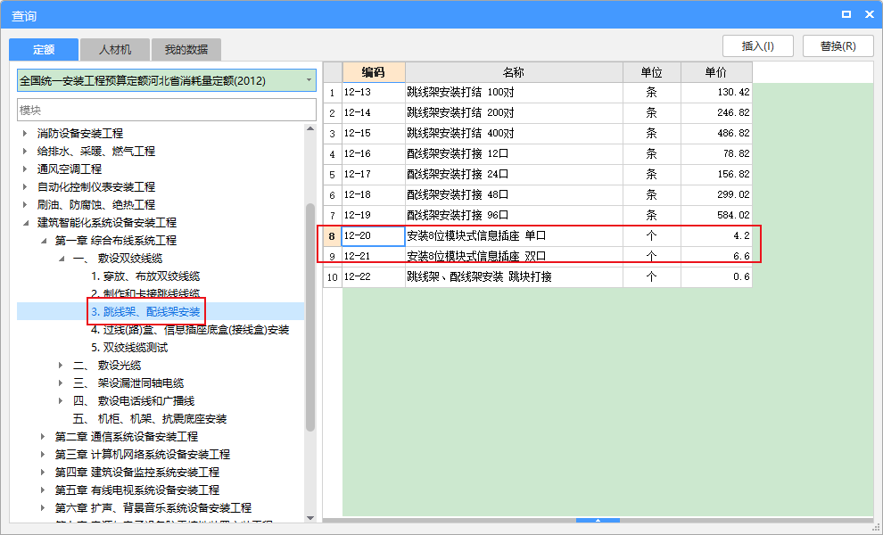Collapse 第一章 综合布线系统工程 node
The height and width of the screenshot is (535, 883).
pyautogui.click(x=44, y=241)
